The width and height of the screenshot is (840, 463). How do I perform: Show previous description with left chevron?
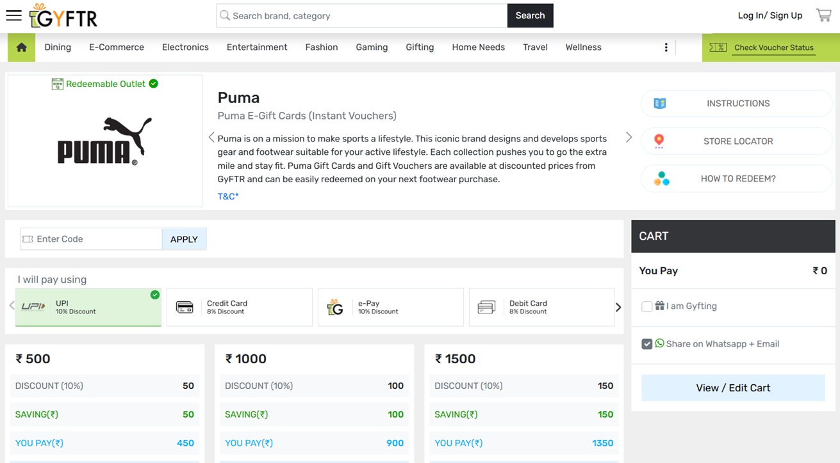click(211, 137)
